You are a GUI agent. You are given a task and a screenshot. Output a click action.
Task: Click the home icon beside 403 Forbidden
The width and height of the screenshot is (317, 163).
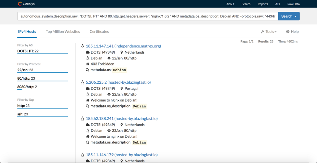coord(88,64)
